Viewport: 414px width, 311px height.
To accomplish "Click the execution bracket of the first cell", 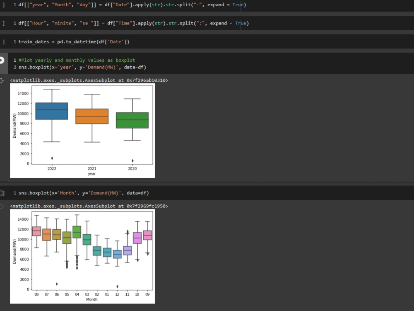I will [x=3, y=5].
